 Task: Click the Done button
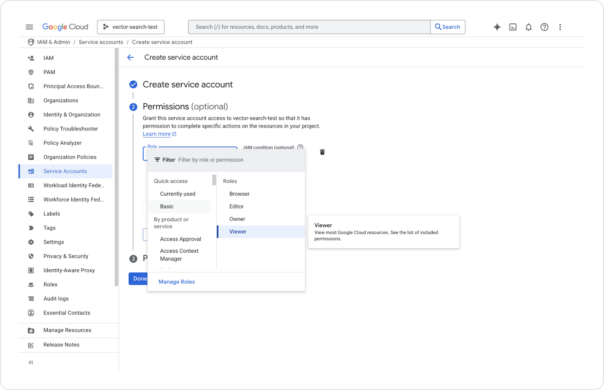[x=138, y=279]
